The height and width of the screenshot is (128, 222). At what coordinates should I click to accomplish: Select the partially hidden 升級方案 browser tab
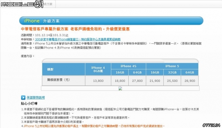click(48, 4)
